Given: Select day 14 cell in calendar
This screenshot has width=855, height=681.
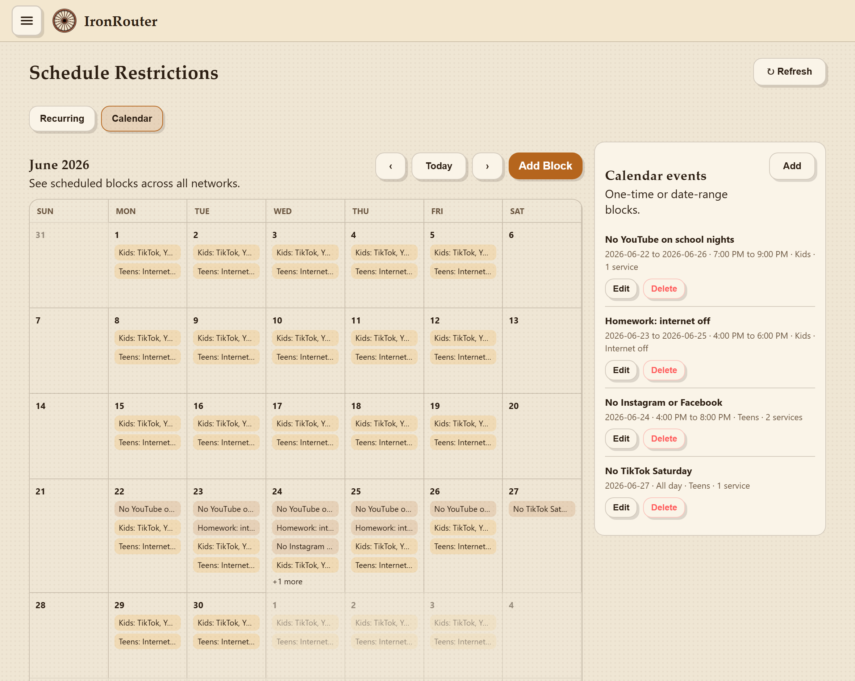Looking at the screenshot, I should (x=69, y=436).
